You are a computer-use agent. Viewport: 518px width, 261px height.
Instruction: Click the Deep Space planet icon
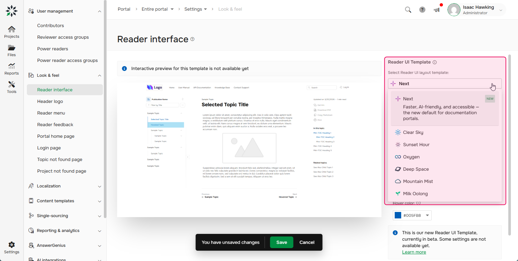coord(398,169)
